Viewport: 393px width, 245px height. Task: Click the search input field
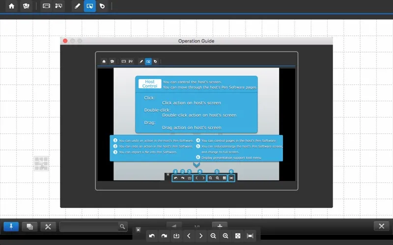tap(89, 226)
